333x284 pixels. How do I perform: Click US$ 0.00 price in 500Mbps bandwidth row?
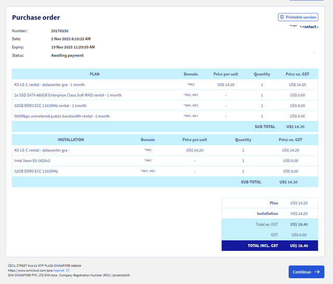(x=297, y=116)
